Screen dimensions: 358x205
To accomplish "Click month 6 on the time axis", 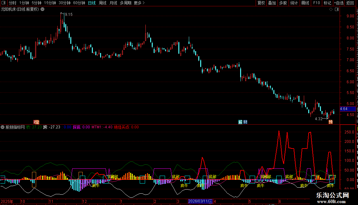I will click(280, 202).
